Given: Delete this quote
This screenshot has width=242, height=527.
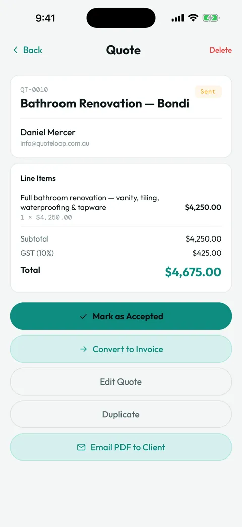Looking at the screenshot, I should coord(220,50).
